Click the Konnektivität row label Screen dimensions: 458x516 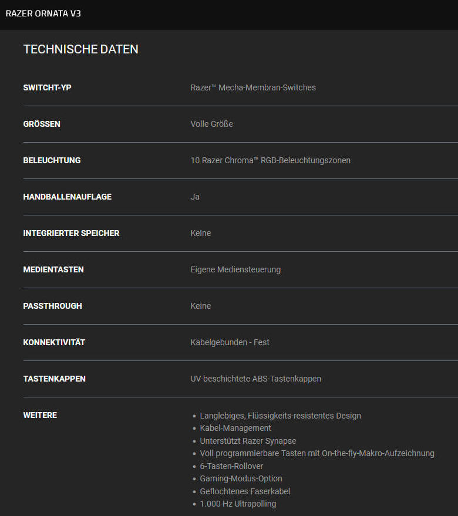coord(54,342)
